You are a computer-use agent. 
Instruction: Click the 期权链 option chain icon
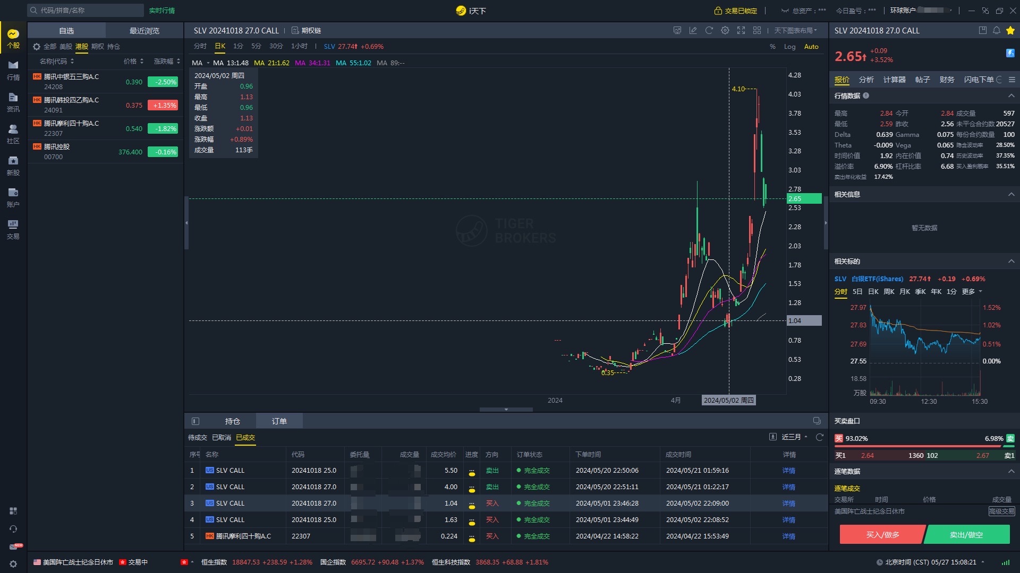point(295,31)
